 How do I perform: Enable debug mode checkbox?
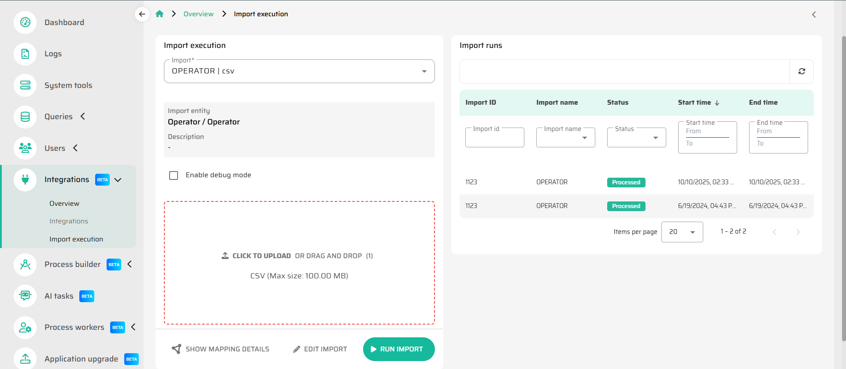[174, 175]
